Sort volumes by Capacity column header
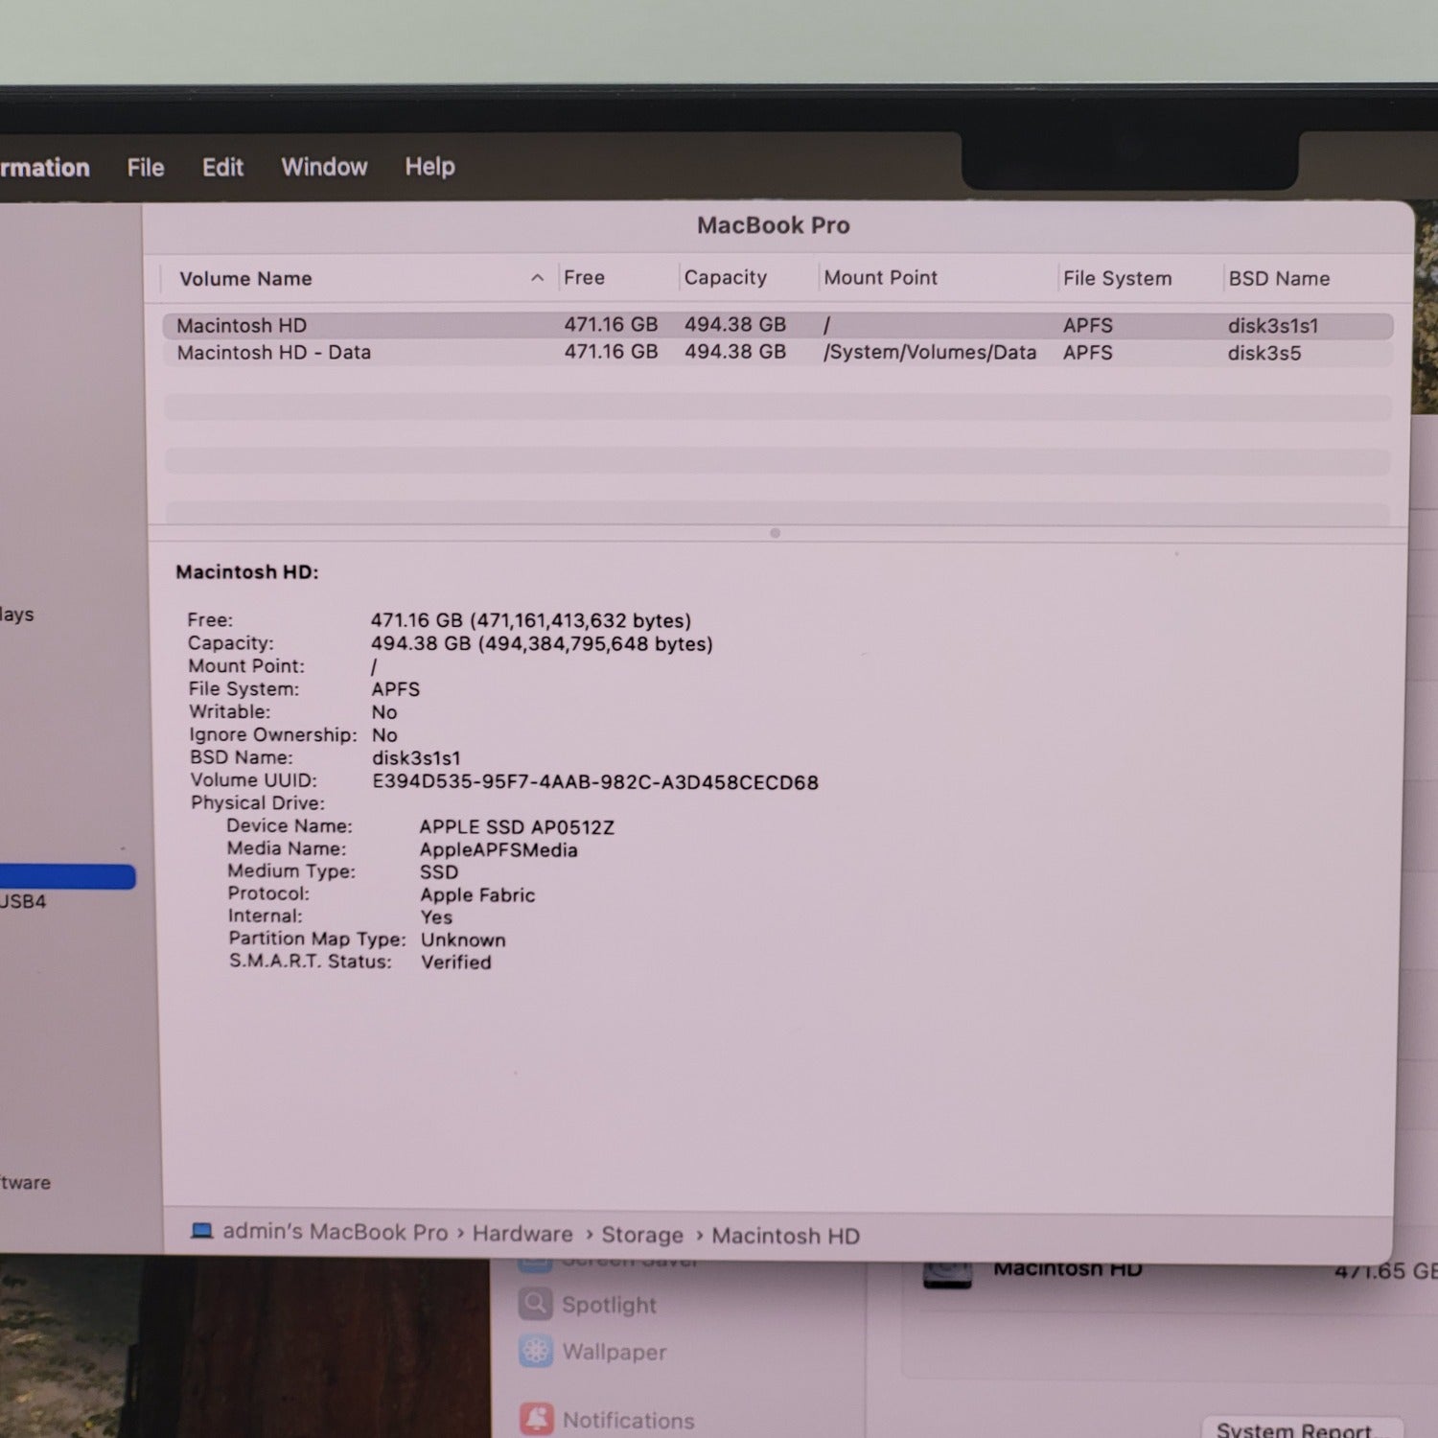The height and width of the screenshot is (1438, 1438). pos(725,278)
